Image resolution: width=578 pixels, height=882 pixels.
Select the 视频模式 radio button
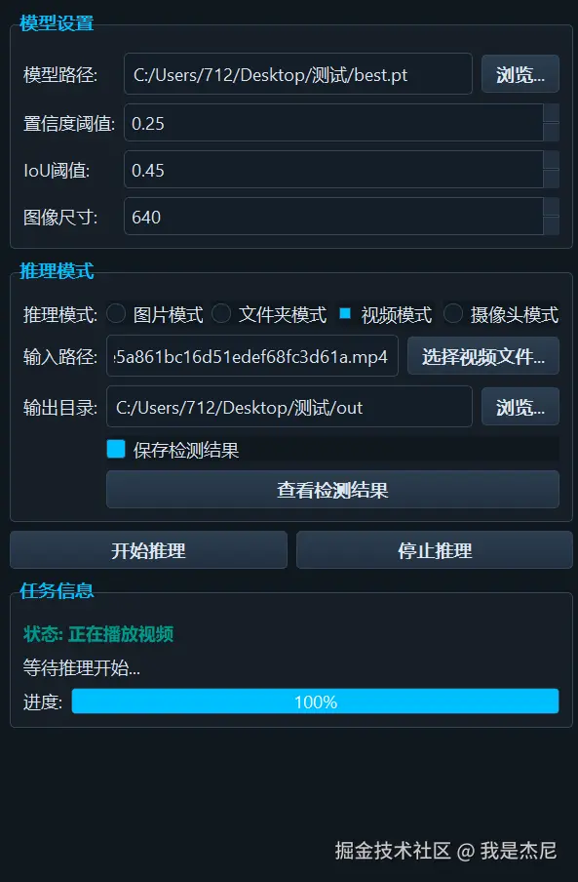coord(345,313)
